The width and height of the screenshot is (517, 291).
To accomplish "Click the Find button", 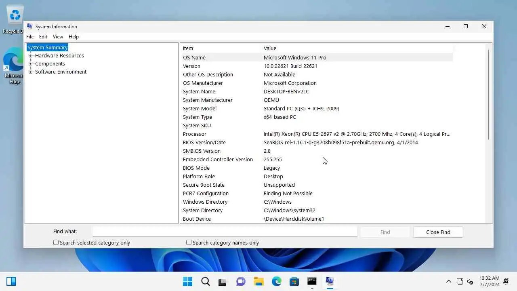I will click(x=385, y=232).
